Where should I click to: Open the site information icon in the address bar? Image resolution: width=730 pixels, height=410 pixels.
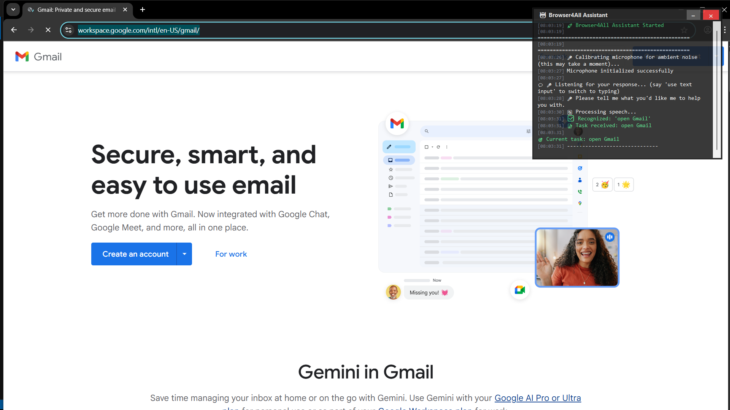[x=68, y=30]
